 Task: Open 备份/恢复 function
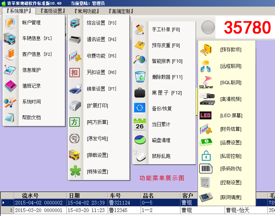coord(162,108)
